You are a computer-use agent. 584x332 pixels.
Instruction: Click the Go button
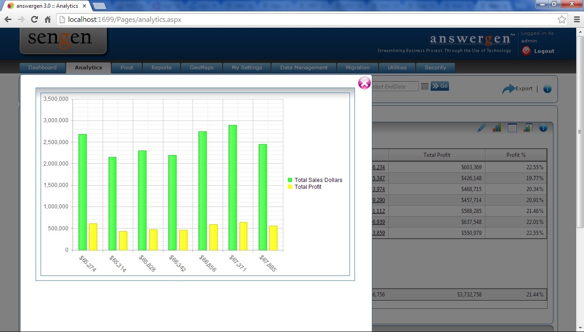440,86
